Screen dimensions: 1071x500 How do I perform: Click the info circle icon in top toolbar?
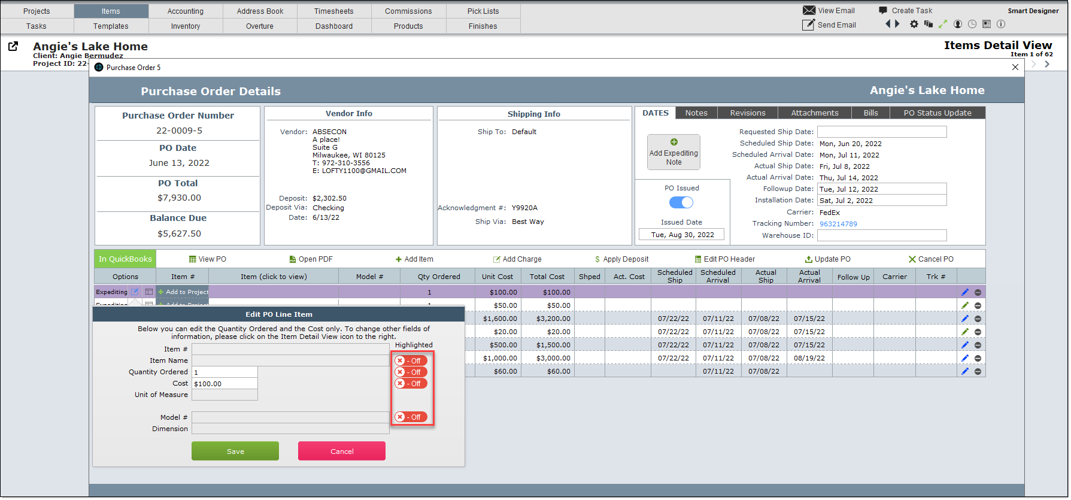(1001, 24)
